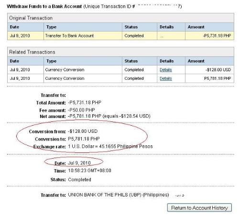Click the Time value 10:58:23 GMT+08:00
This screenshot has width=239, height=216.
point(89,171)
